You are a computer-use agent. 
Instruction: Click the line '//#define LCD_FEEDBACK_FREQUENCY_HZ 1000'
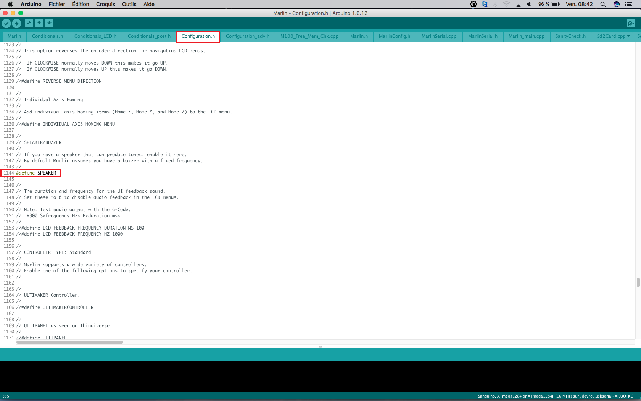(x=69, y=234)
